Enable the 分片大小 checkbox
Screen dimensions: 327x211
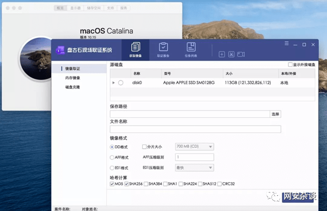[x=144, y=147]
